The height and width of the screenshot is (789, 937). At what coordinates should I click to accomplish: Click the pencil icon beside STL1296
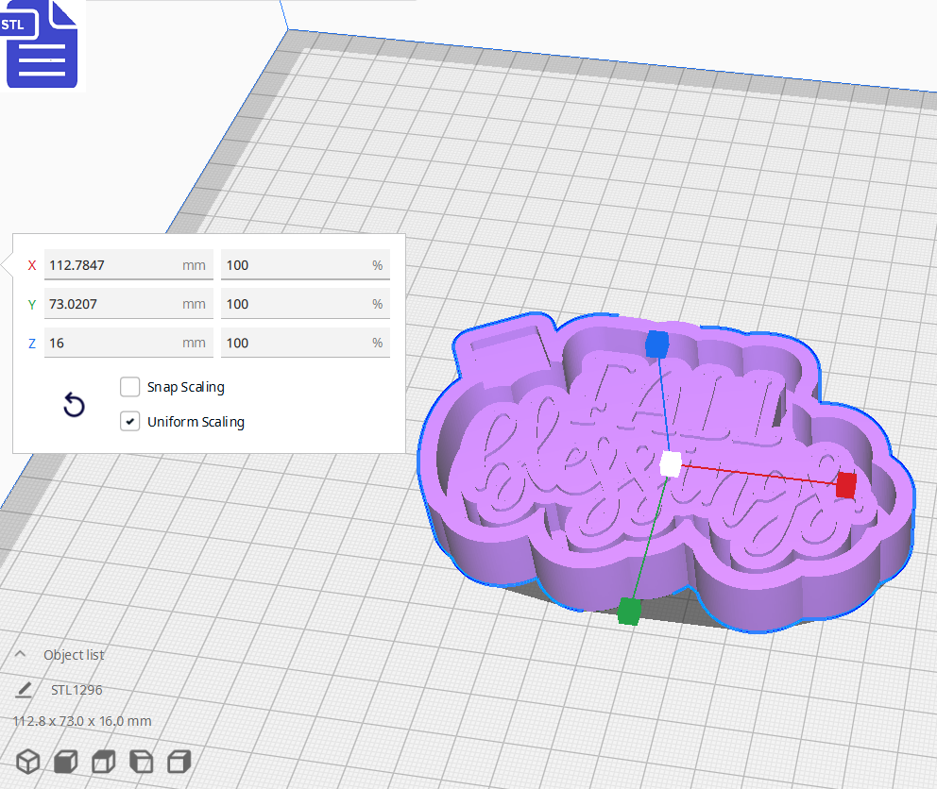24,690
